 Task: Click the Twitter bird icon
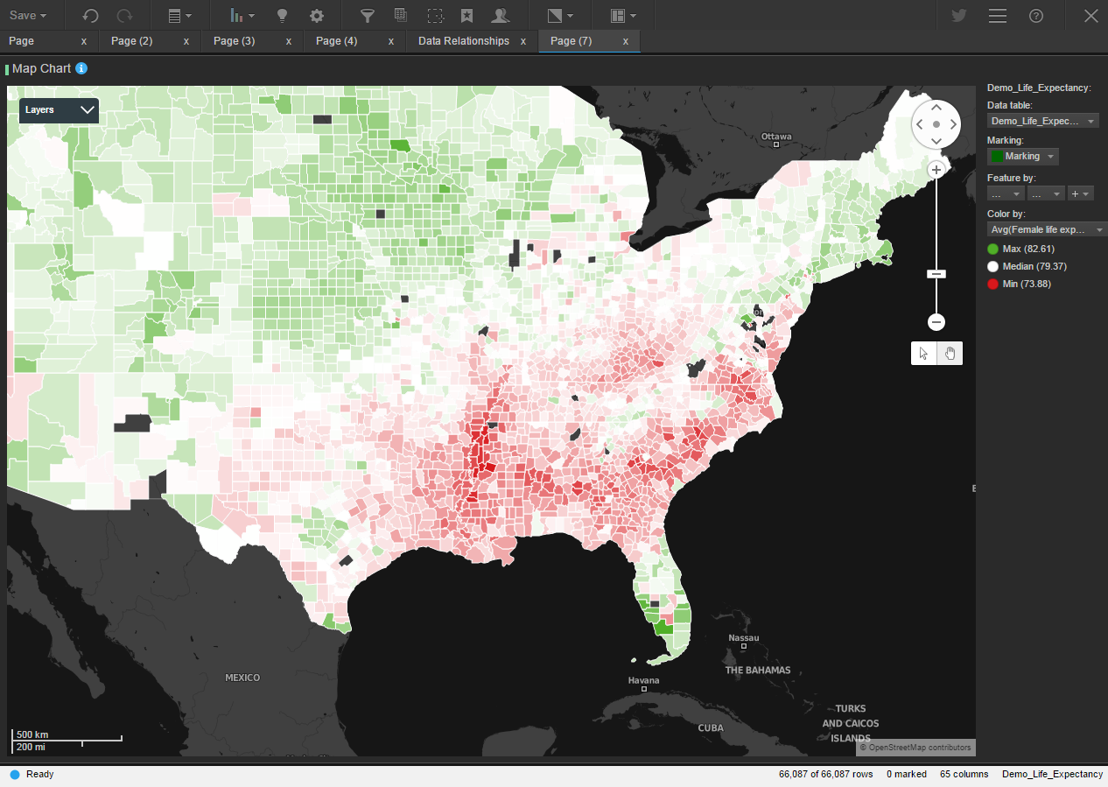tap(959, 16)
